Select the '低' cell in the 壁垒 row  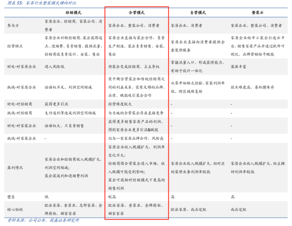click(x=47, y=197)
